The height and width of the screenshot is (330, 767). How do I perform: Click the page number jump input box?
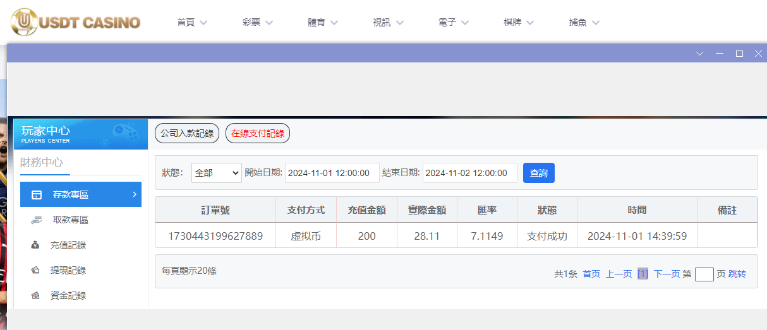click(704, 274)
